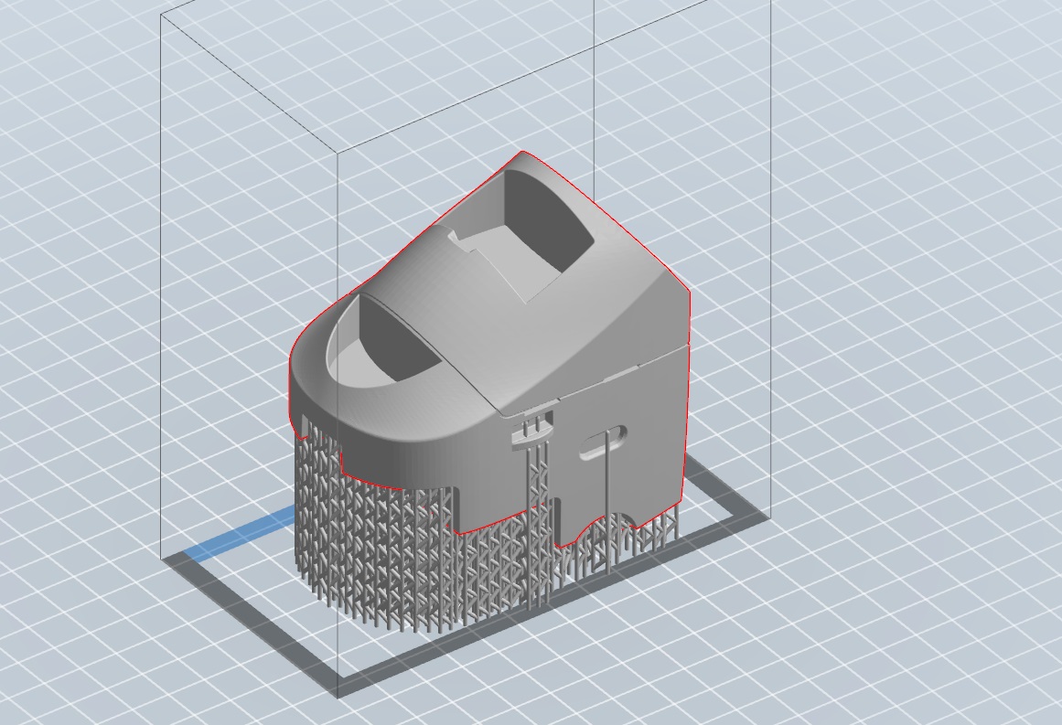Click the oval slot on the model's side

point(603,442)
